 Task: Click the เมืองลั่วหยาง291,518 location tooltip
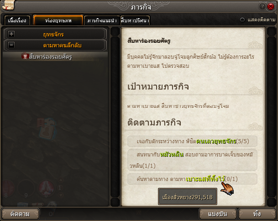point(188,196)
